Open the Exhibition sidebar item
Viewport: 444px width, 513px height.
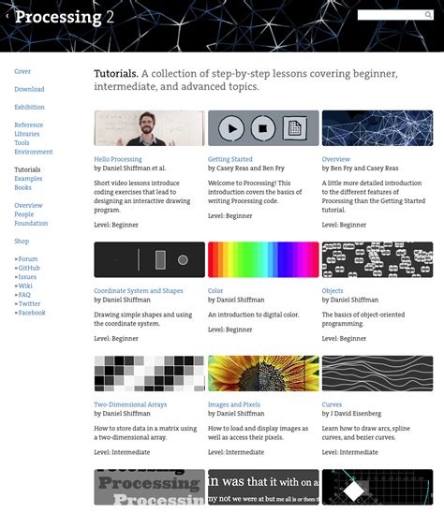(x=29, y=107)
